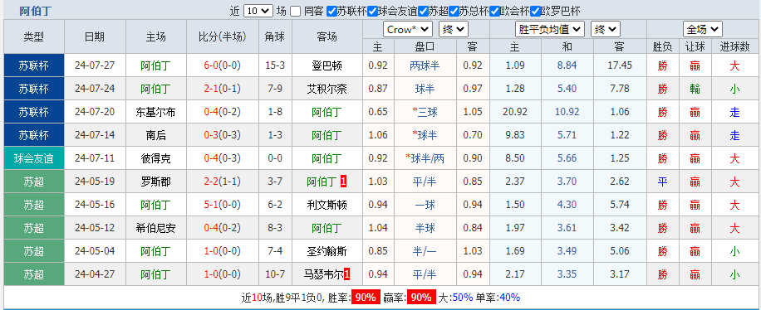Open the 全场 dropdown

[x=703, y=30]
